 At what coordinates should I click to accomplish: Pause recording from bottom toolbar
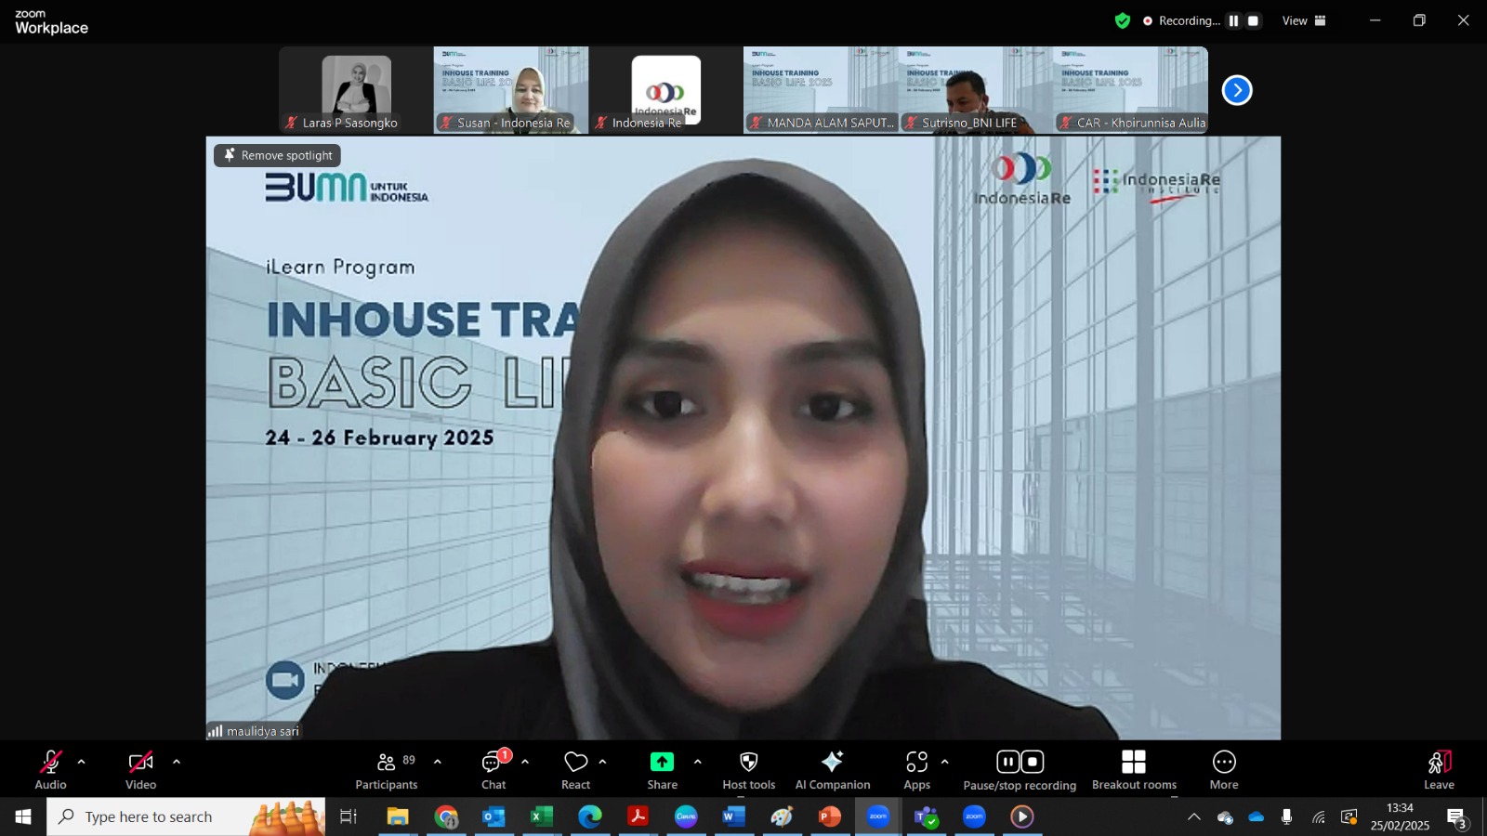coord(1008,762)
